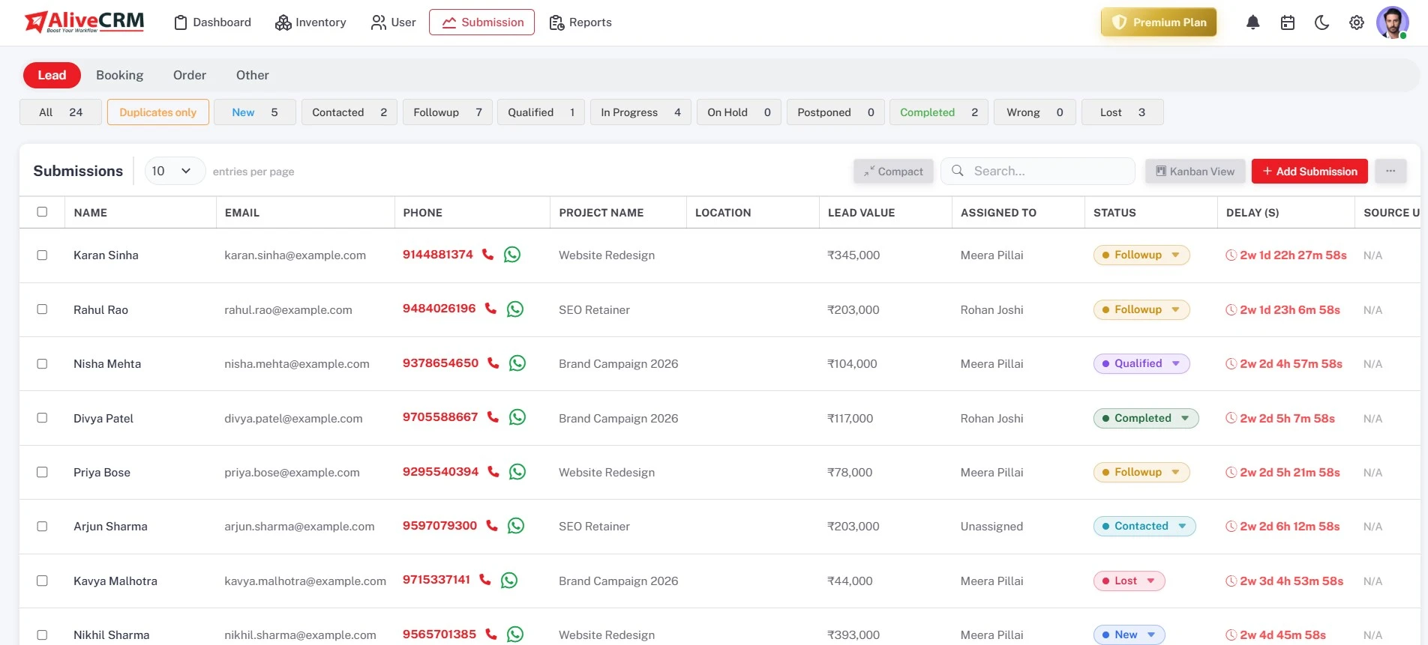Open Kavya Malhotra Lost status dropdown

tap(1129, 581)
